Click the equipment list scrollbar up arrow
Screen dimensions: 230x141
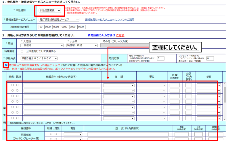click(225, 84)
